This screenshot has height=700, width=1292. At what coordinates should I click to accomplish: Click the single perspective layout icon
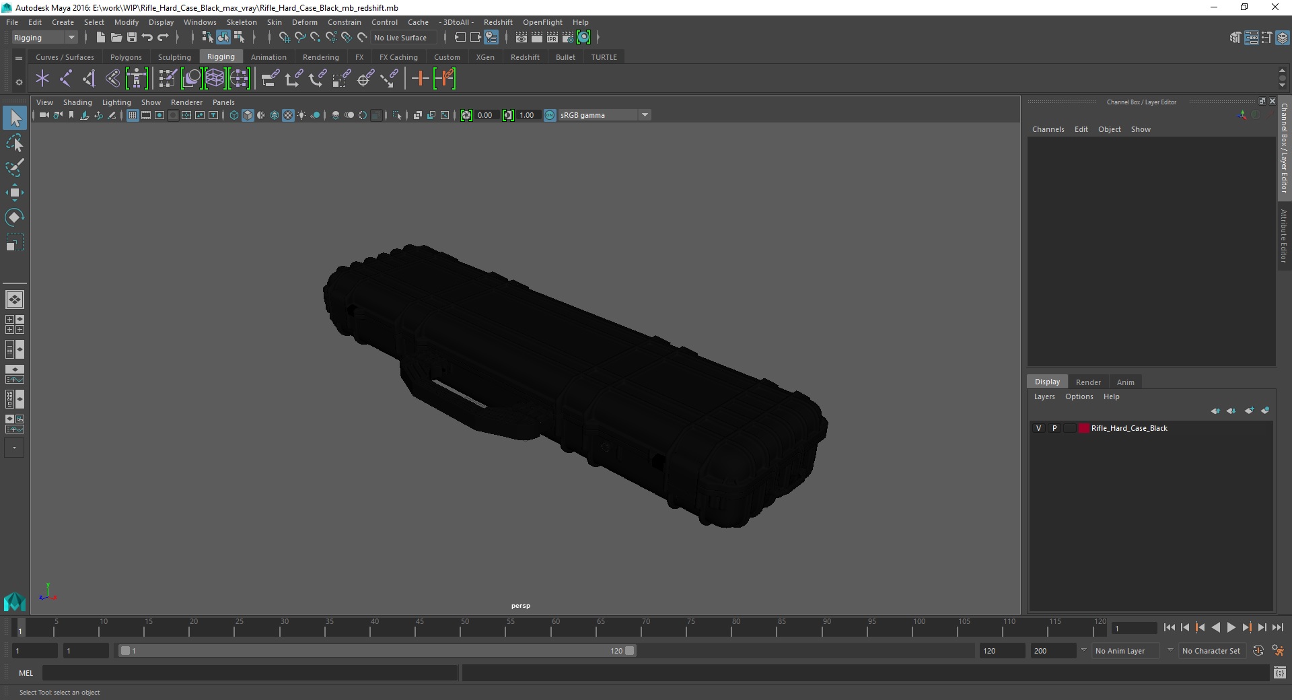click(15, 299)
